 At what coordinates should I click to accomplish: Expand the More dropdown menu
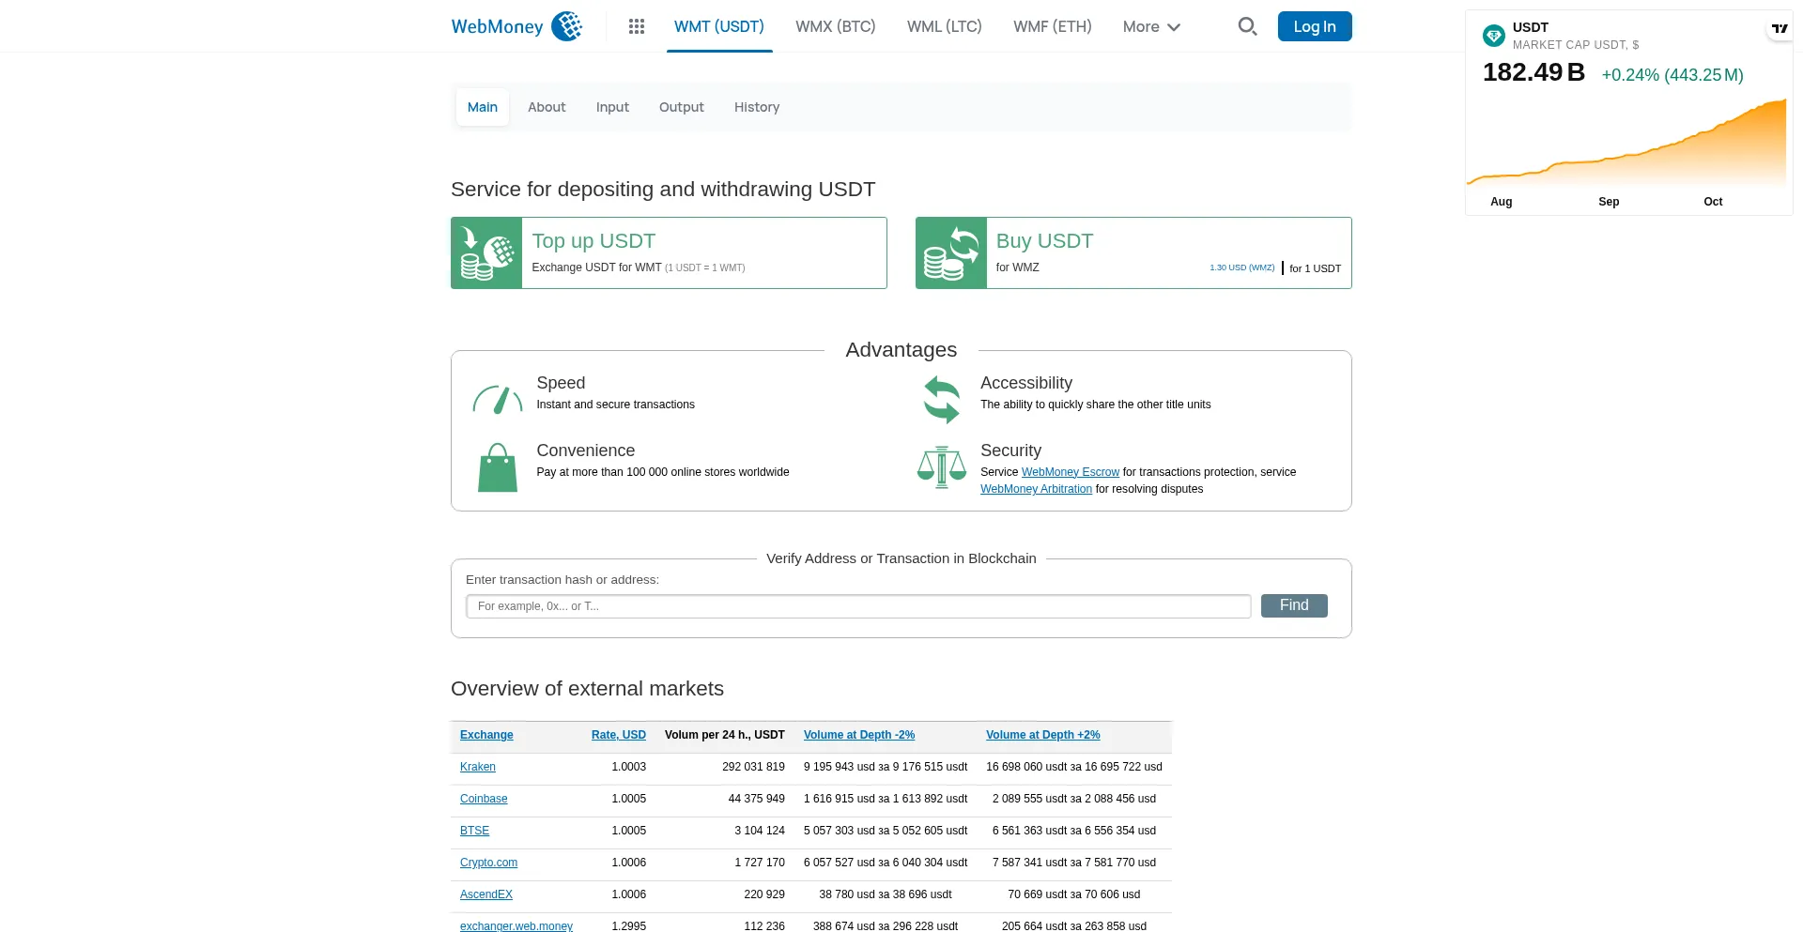[x=1151, y=26]
